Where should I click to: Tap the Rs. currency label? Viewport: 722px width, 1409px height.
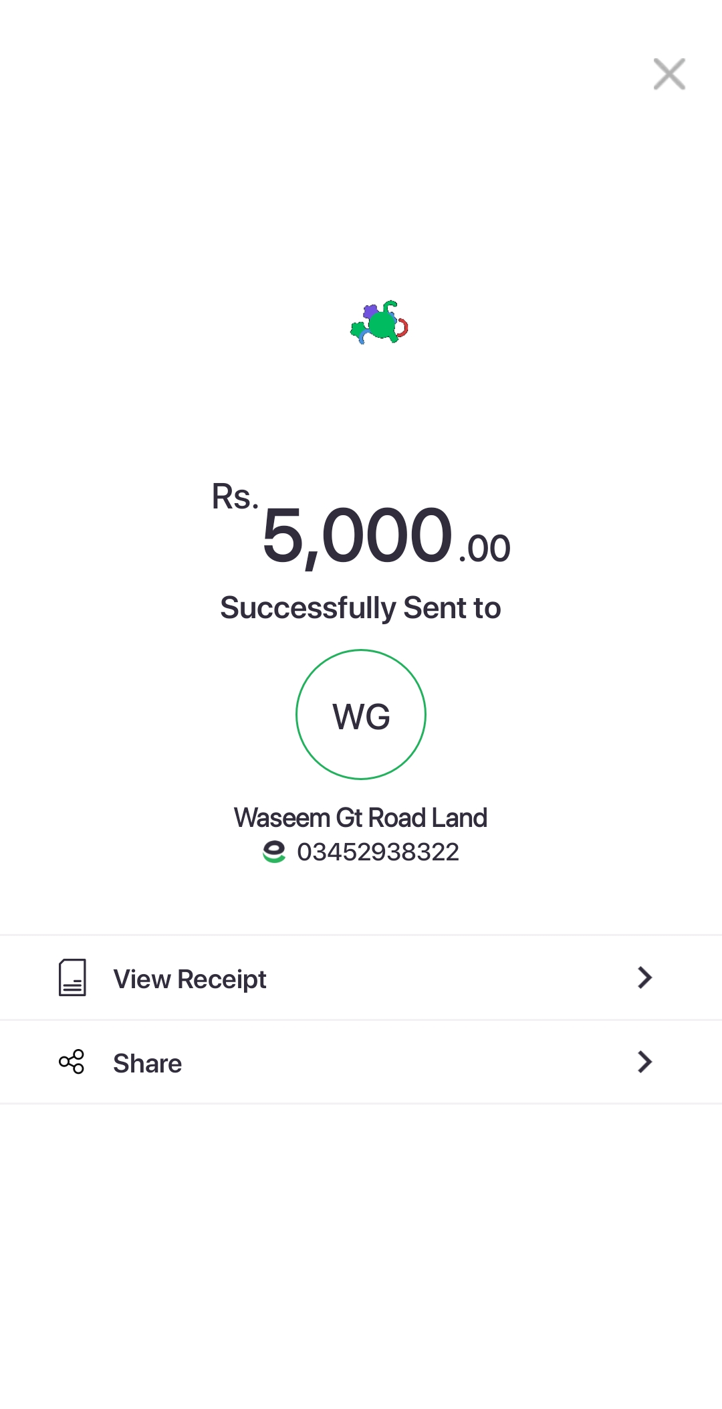pyautogui.click(x=235, y=497)
